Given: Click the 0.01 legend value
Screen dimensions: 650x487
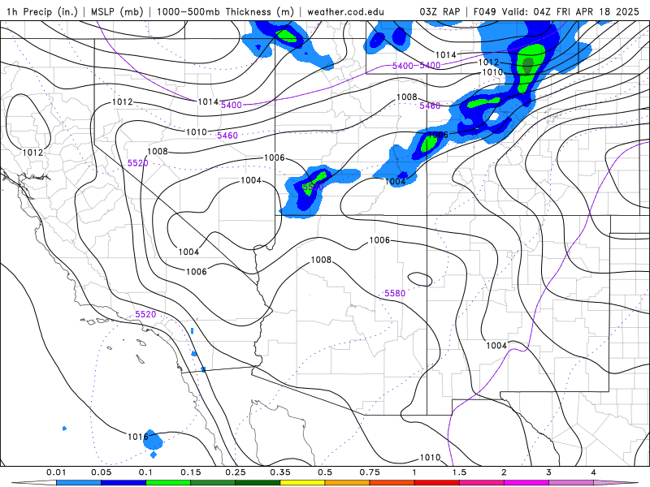Looking at the screenshot, I should click(56, 472).
